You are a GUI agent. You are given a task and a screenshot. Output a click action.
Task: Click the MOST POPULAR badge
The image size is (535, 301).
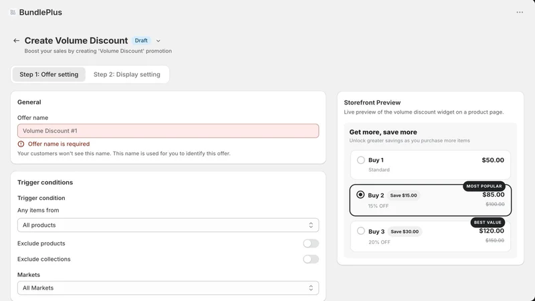[484, 186]
